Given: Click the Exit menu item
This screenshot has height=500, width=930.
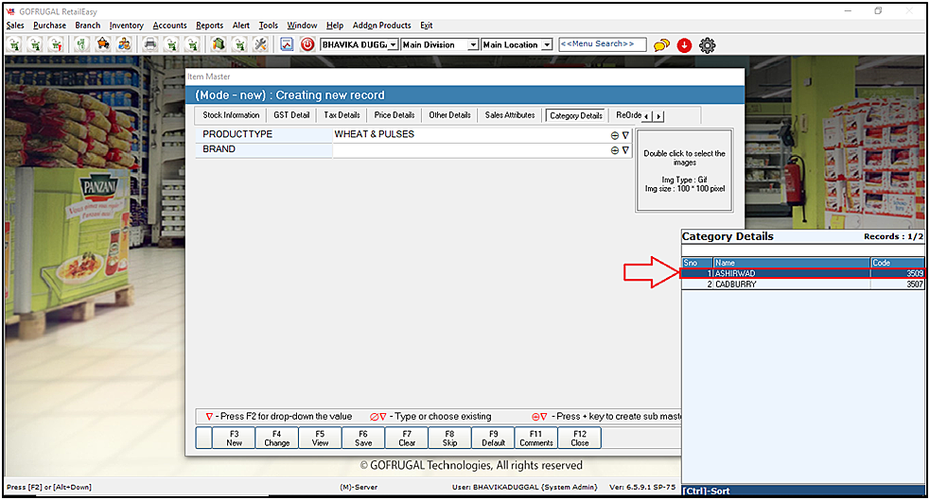Looking at the screenshot, I should [x=427, y=26].
